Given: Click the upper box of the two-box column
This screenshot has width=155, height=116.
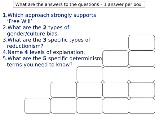Looking at the screenshot, I should tap(64, 90).
